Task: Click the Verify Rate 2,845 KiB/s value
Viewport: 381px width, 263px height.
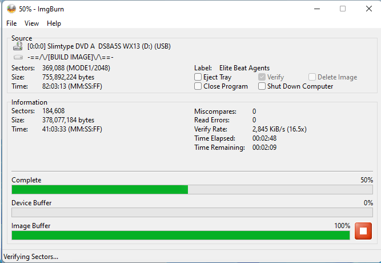Action: 279,129
